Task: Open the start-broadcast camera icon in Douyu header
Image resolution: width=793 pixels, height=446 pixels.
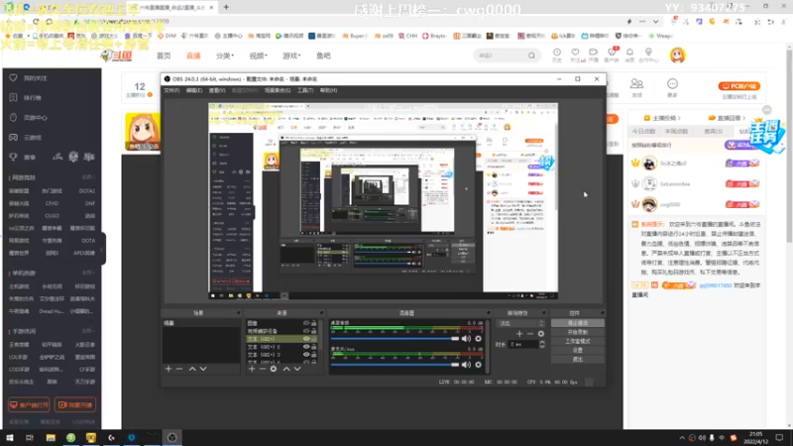Action: pos(593,53)
